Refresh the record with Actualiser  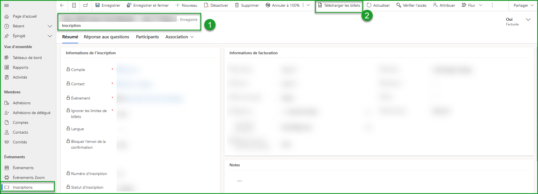point(378,5)
